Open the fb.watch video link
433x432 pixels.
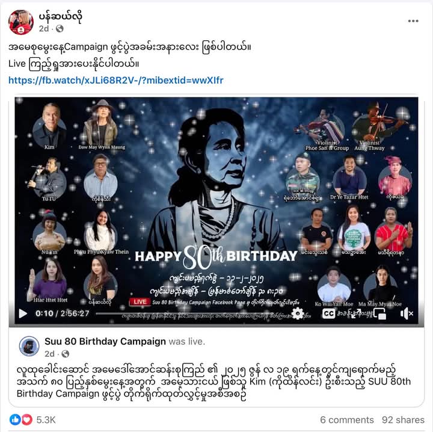(116, 81)
